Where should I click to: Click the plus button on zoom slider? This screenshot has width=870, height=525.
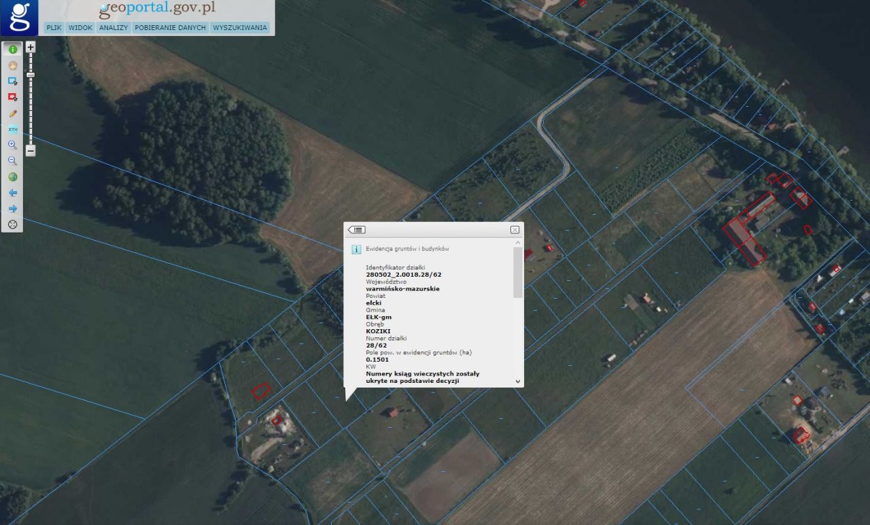pyautogui.click(x=31, y=48)
